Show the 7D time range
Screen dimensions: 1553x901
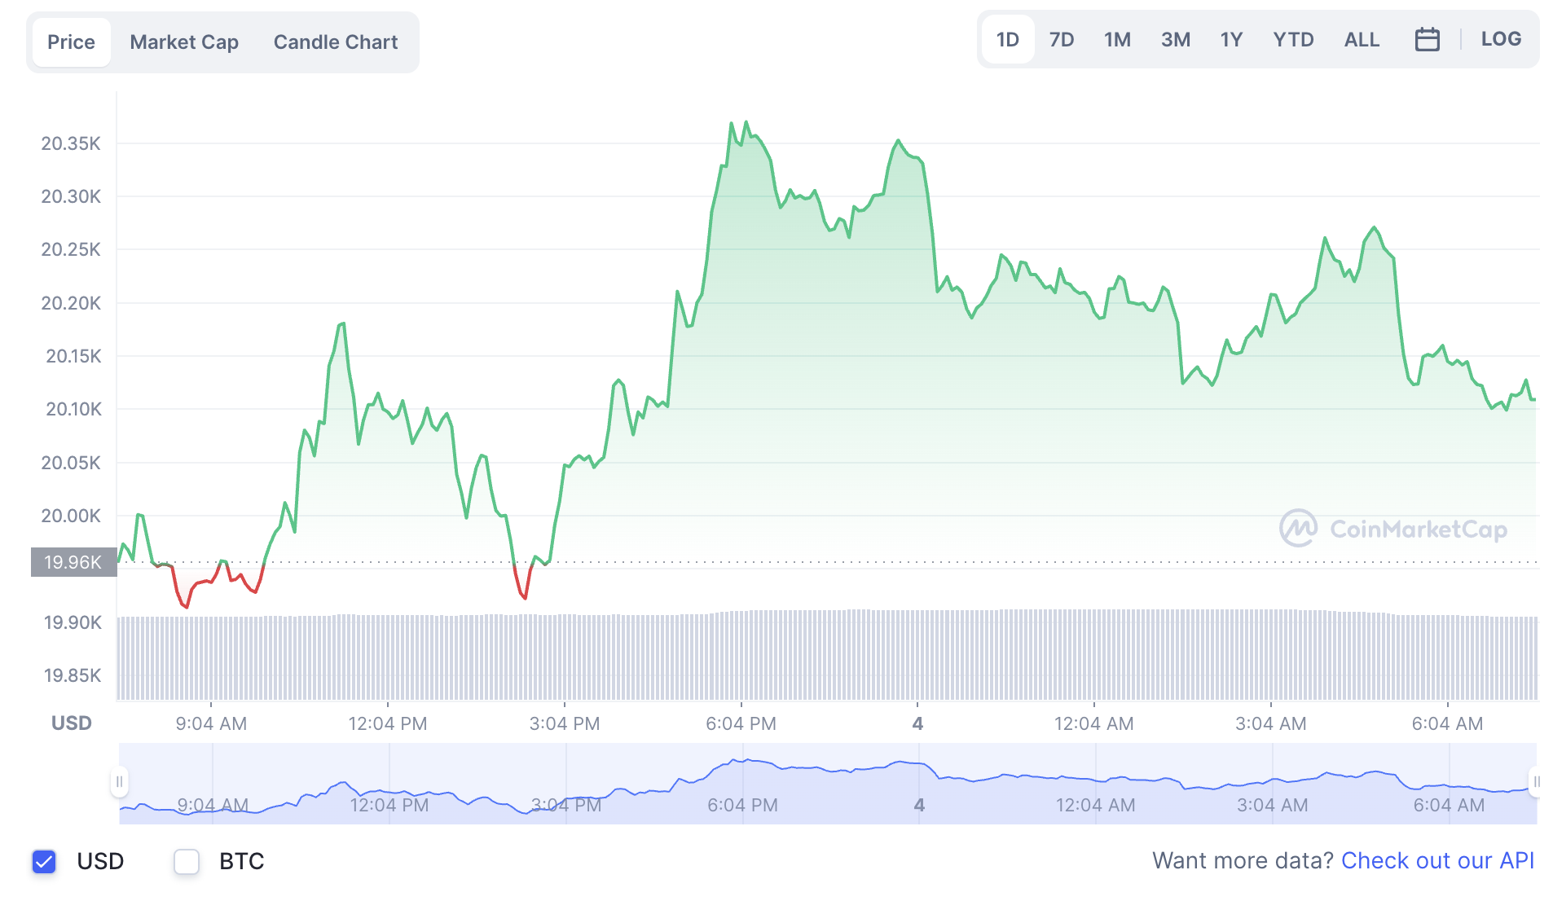1062,39
